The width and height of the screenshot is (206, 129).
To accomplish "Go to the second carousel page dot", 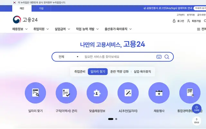I will pos(116,119).
